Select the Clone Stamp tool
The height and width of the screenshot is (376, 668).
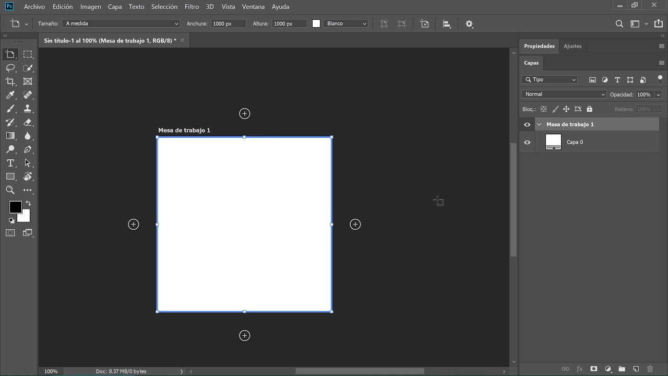click(28, 109)
